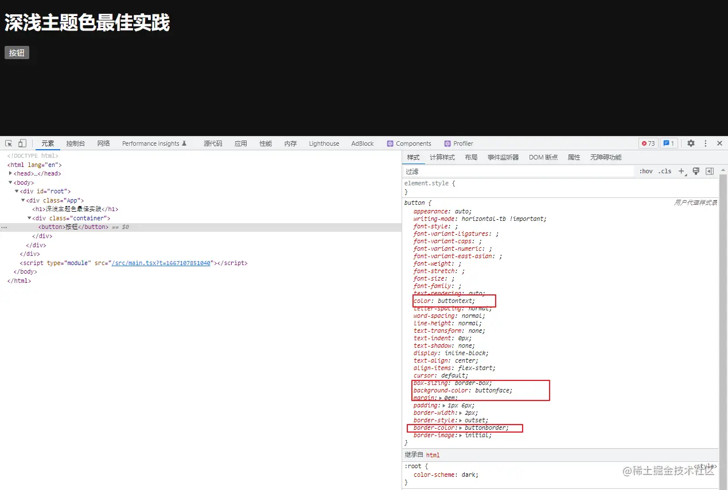Select the DOM 断点 sidebar tab
728x490 pixels.
(x=543, y=157)
